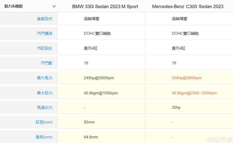Click the 進氣型式 row label
This screenshot has height=143, width=233.
coord(44,19)
